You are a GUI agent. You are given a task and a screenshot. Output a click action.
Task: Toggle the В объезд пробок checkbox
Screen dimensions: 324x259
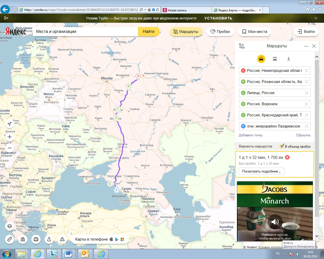tap(282, 146)
